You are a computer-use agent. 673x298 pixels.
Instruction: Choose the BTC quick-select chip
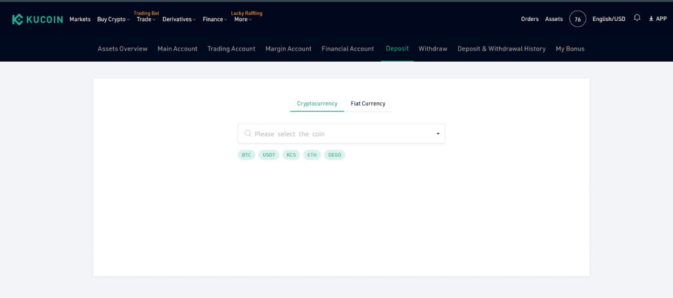point(246,155)
